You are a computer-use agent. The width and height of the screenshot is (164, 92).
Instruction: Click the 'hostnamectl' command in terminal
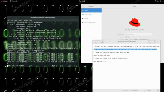(x=39, y=22)
